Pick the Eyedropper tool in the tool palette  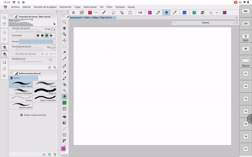pyautogui.click(x=64, y=59)
